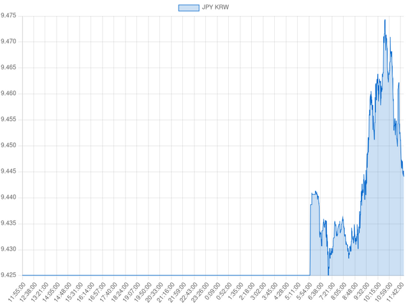This screenshot has width=408, height=306.
Task: Click the 10:59:00 time label
Action: [x=383, y=293]
